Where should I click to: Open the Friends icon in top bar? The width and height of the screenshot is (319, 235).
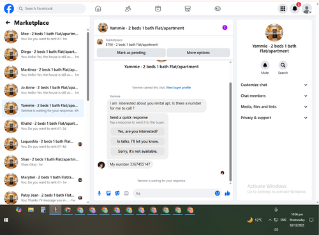(x=128, y=9)
